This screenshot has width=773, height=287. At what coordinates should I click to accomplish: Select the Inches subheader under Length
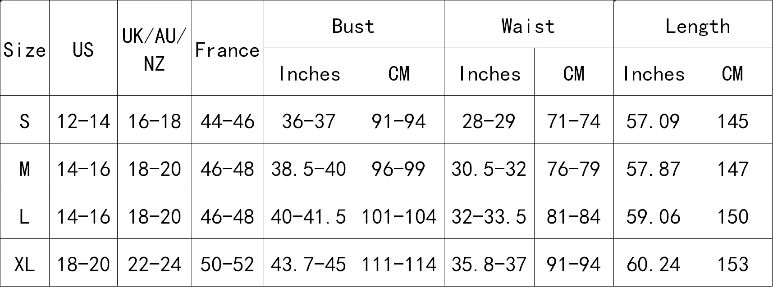pyautogui.click(x=653, y=72)
